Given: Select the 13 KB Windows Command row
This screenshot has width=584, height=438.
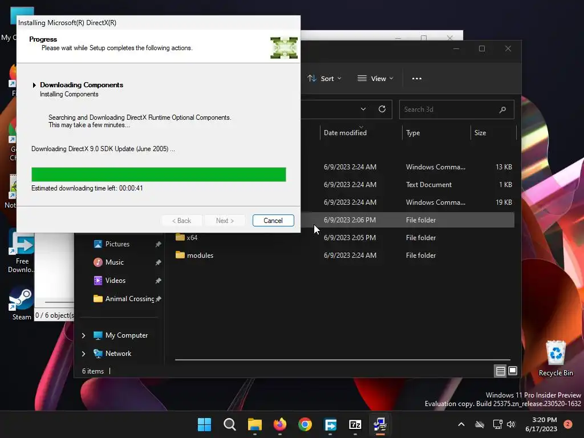Looking at the screenshot, I should click(407, 167).
